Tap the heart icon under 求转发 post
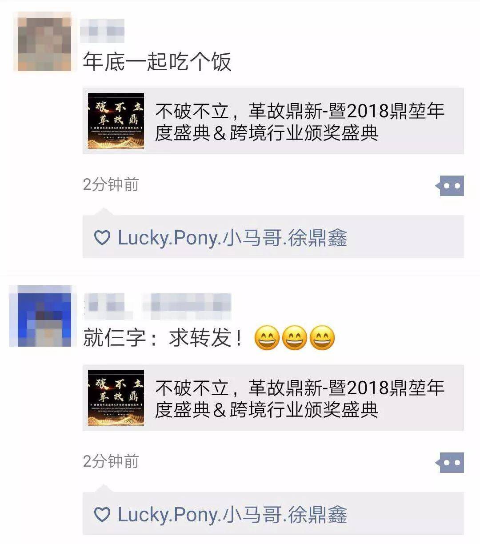The image size is (480, 544). 102,515
